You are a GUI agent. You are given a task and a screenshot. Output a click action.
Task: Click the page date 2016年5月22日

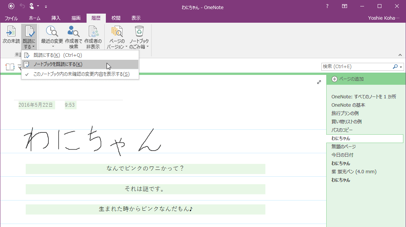36,105
